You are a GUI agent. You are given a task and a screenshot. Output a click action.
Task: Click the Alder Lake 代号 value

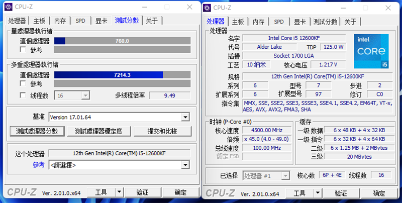[x=269, y=47]
